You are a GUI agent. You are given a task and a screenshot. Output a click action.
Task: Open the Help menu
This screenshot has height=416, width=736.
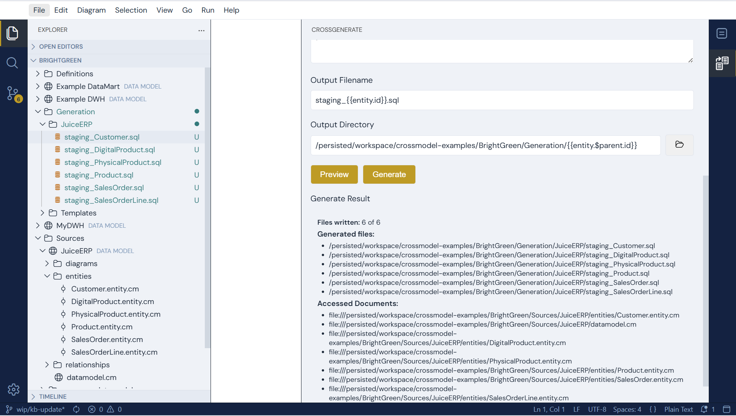pos(231,10)
